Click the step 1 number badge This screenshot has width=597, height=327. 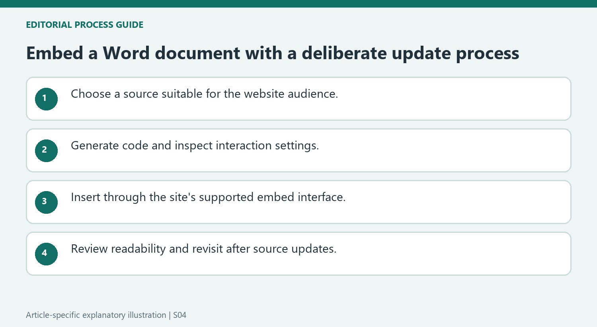coord(46,99)
